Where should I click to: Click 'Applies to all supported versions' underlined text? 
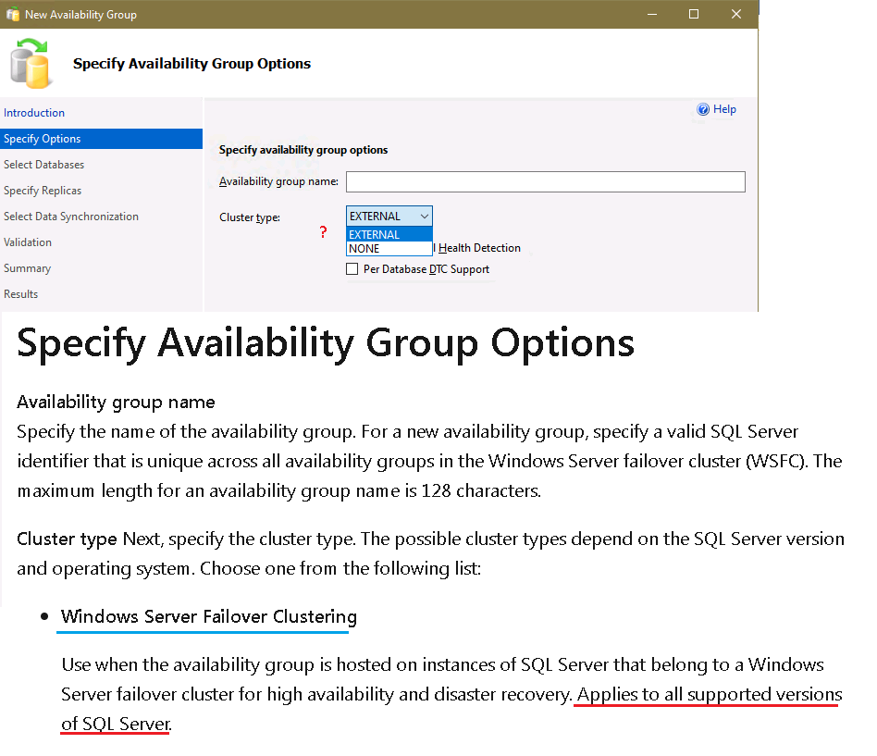tap(710, 694)
